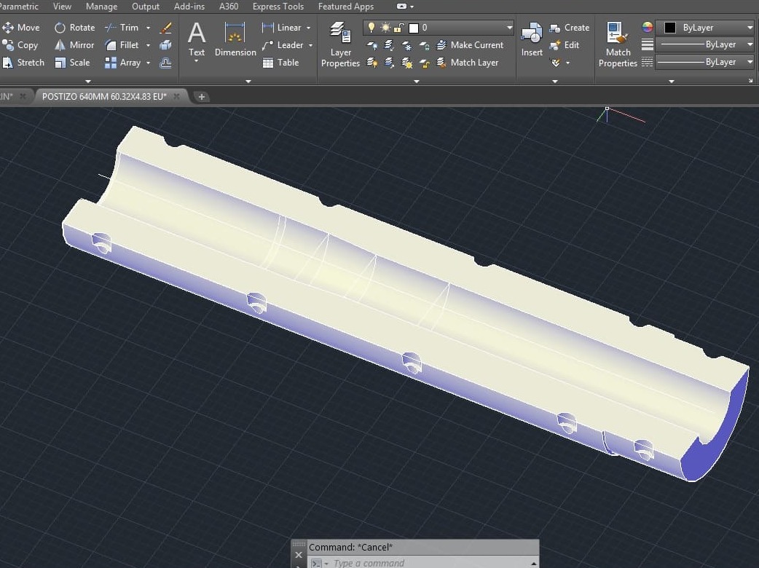
Task: Open the layer 0 dropdown list
Action: point(510,28)
